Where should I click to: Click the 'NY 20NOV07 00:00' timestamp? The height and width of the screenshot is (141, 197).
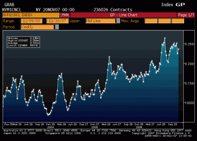tap(55, 10)
